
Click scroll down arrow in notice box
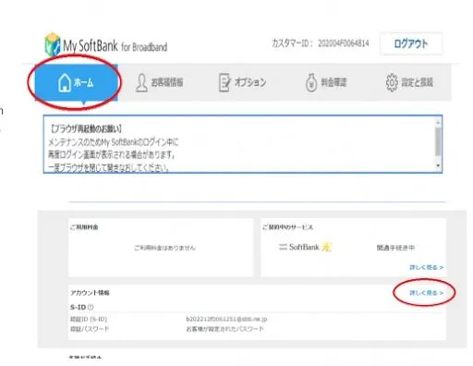(x=438, y=165)
